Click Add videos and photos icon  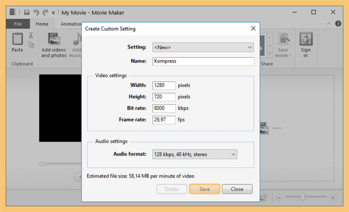tap(54, 39)
